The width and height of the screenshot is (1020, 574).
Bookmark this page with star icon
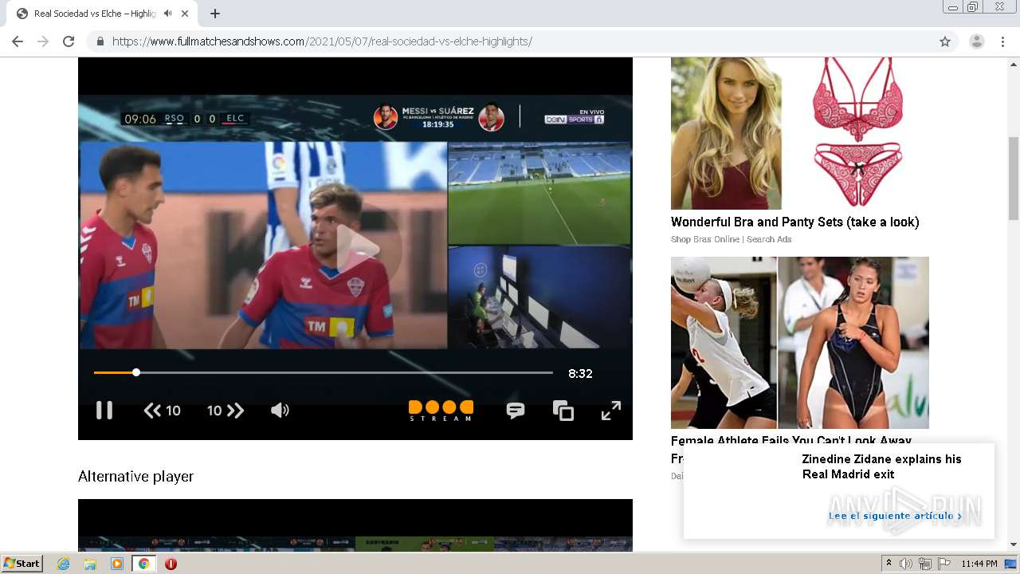(x=945, y=41)
